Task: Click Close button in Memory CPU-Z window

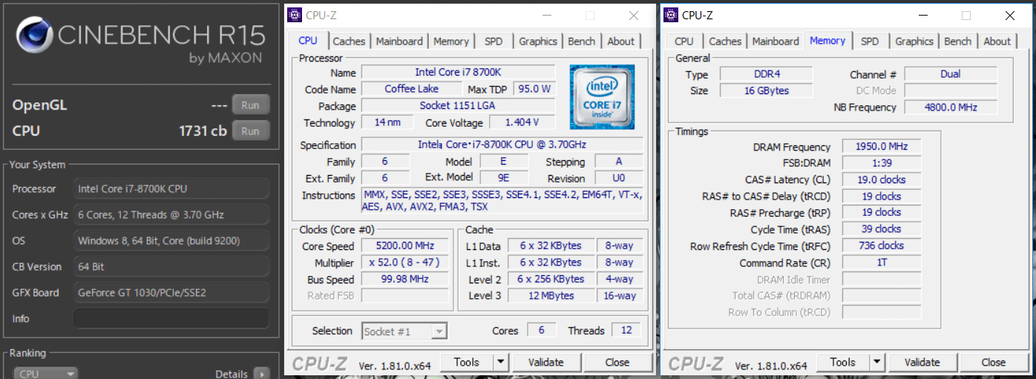Action: [993, 363]
